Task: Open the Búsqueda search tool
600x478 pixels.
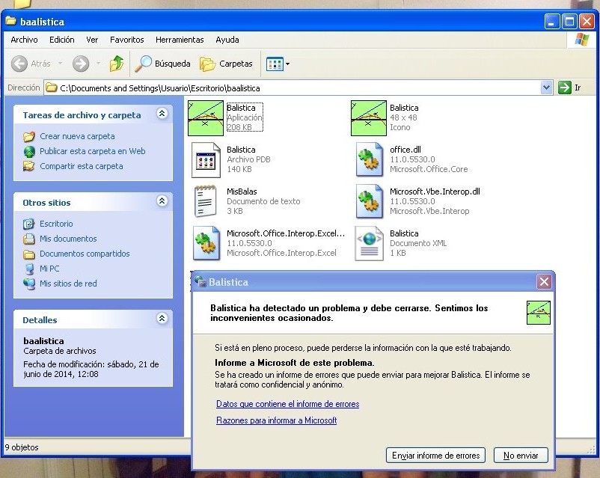Action: click(162, 64)
